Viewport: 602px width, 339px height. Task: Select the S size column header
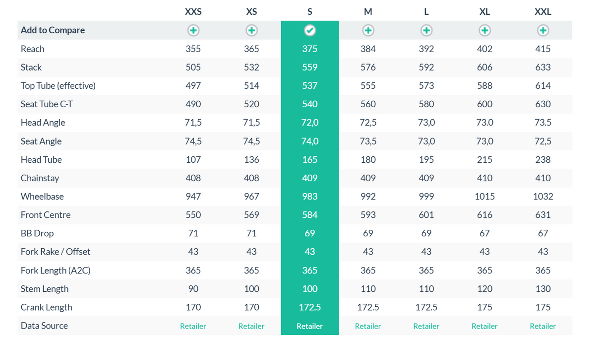(310, 12)
